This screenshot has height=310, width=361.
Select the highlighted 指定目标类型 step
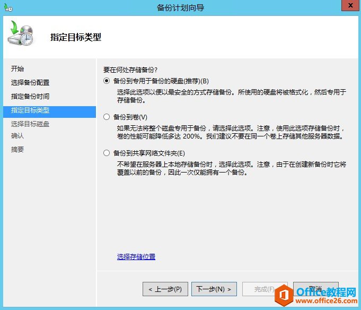click(49, 112)
